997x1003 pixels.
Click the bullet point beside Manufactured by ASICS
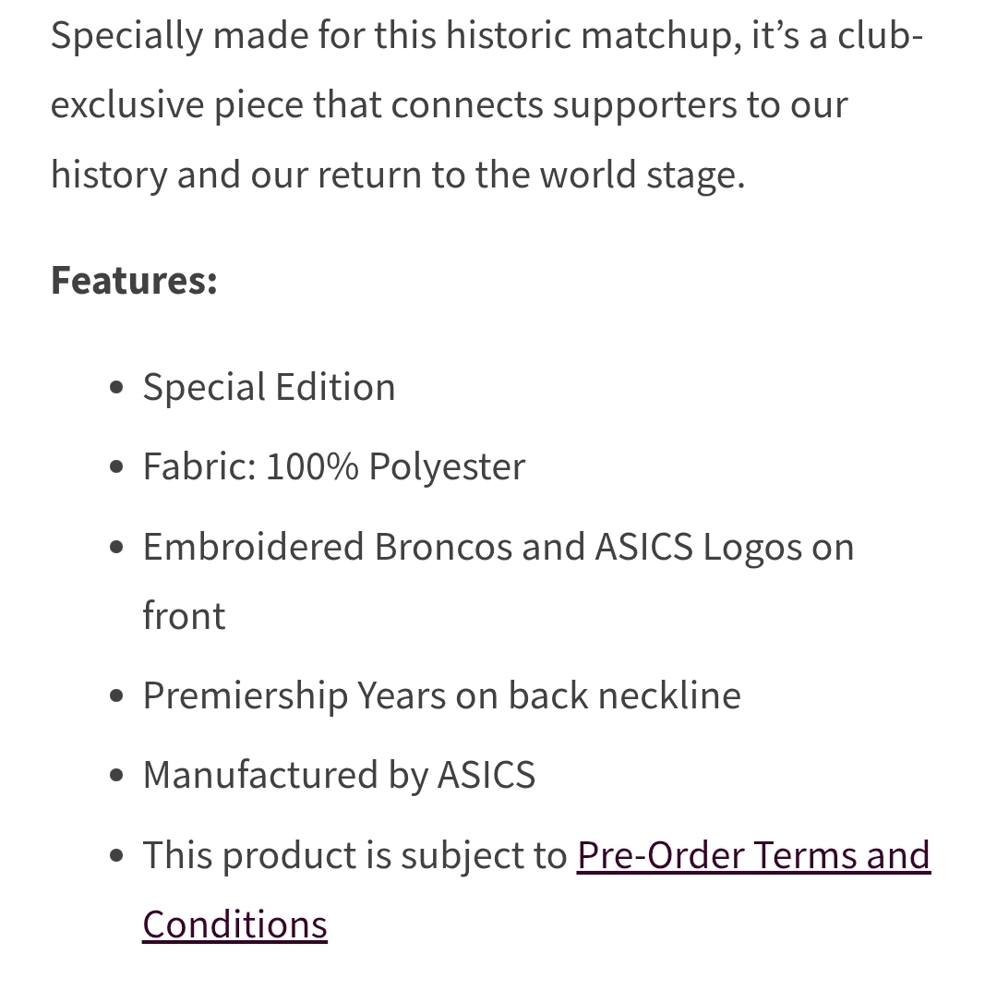pos(116,776)
